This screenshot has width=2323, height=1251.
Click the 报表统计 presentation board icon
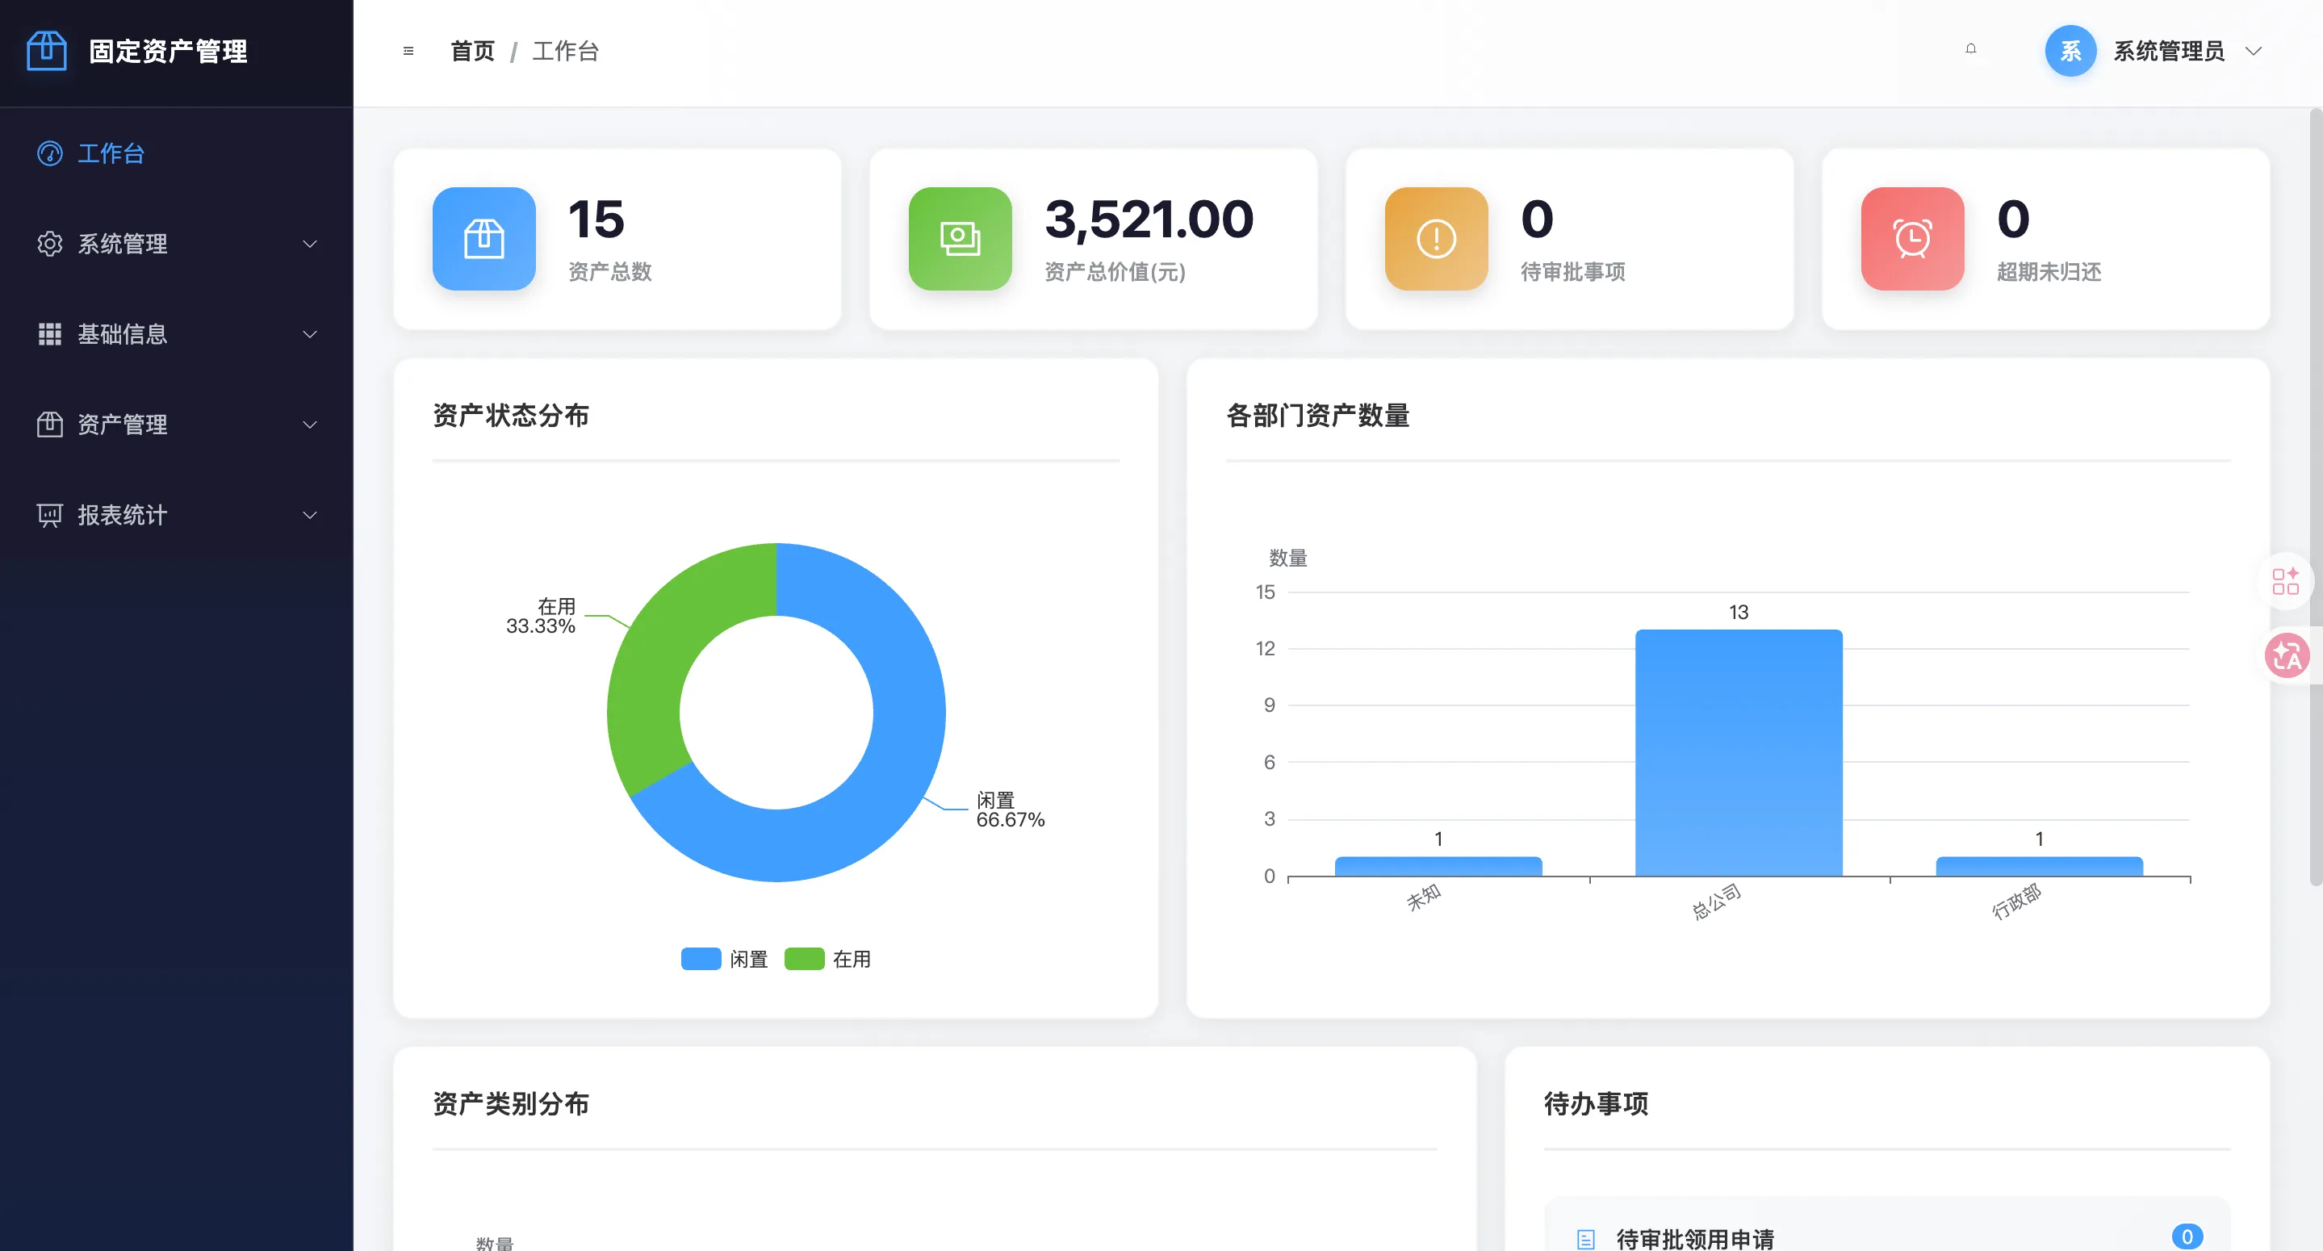coord(49,515)
